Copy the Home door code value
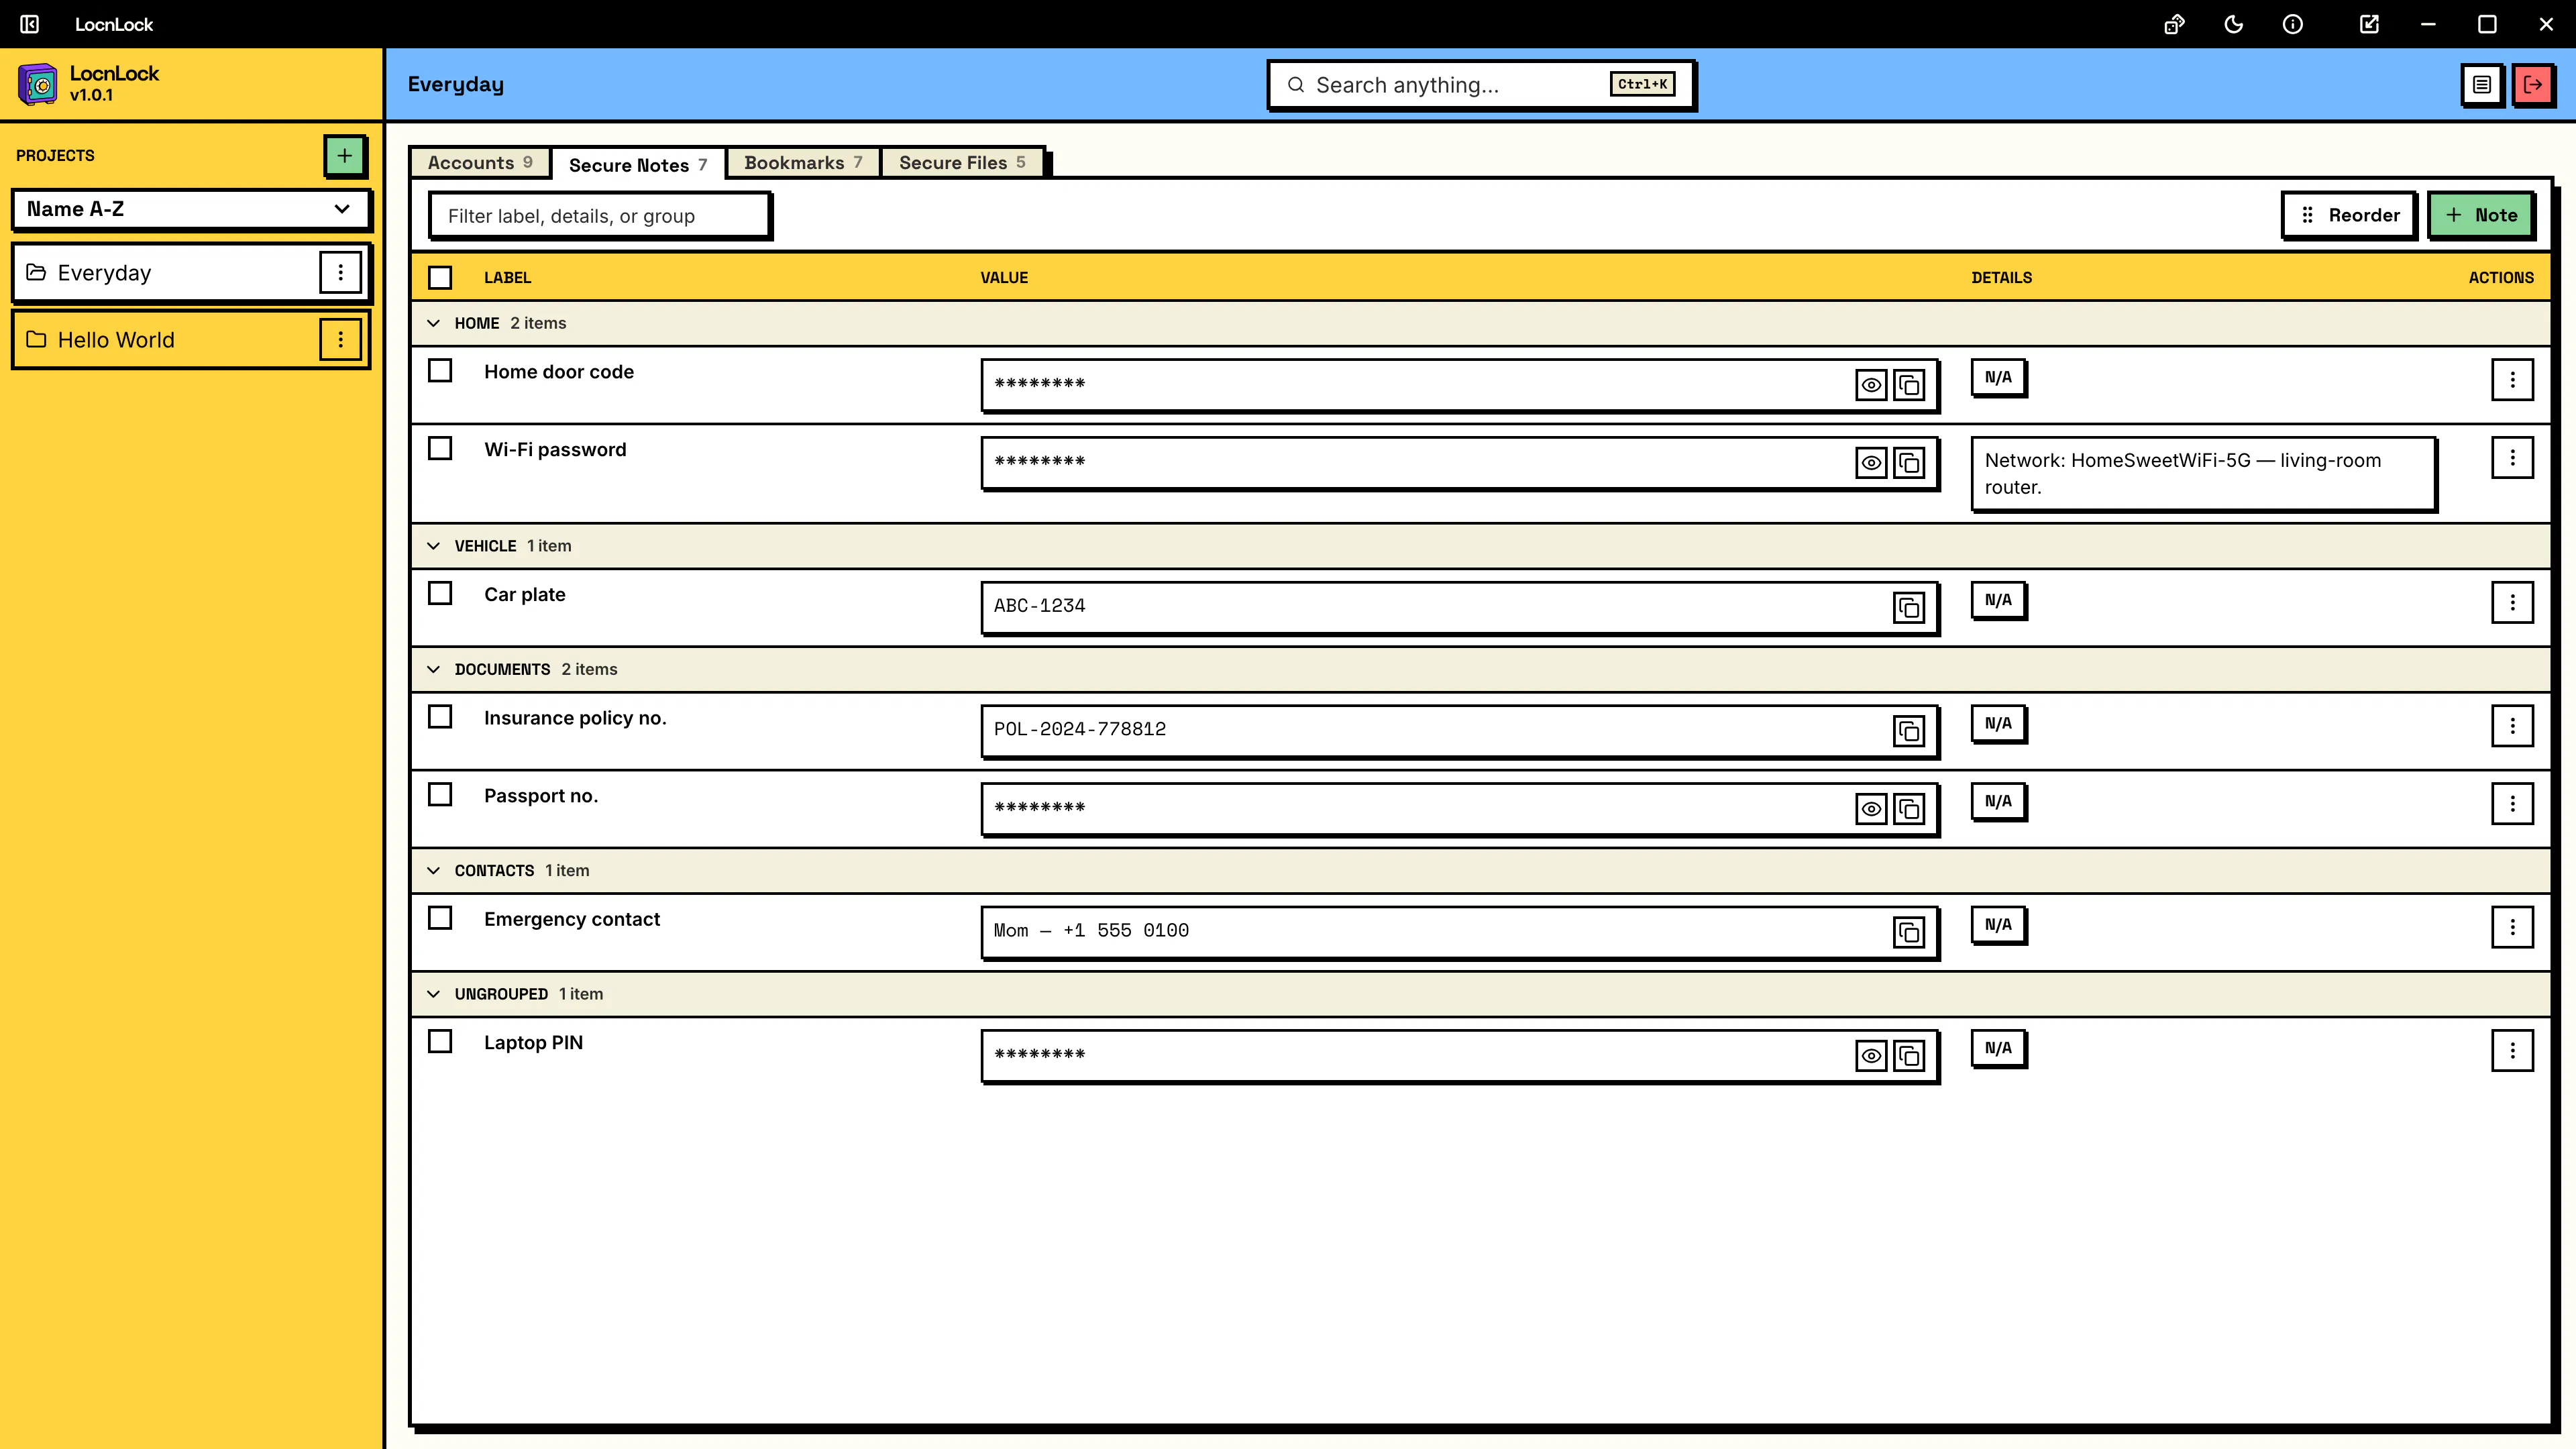2576x1449 pixels. point(1909,385)
